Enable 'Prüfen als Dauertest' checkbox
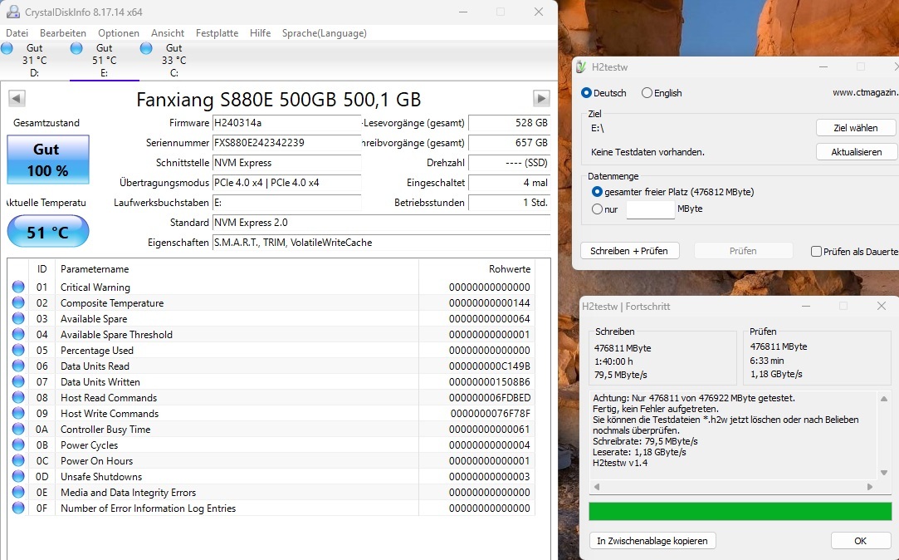Screen dimensions: 899x560 click(817, 251)
